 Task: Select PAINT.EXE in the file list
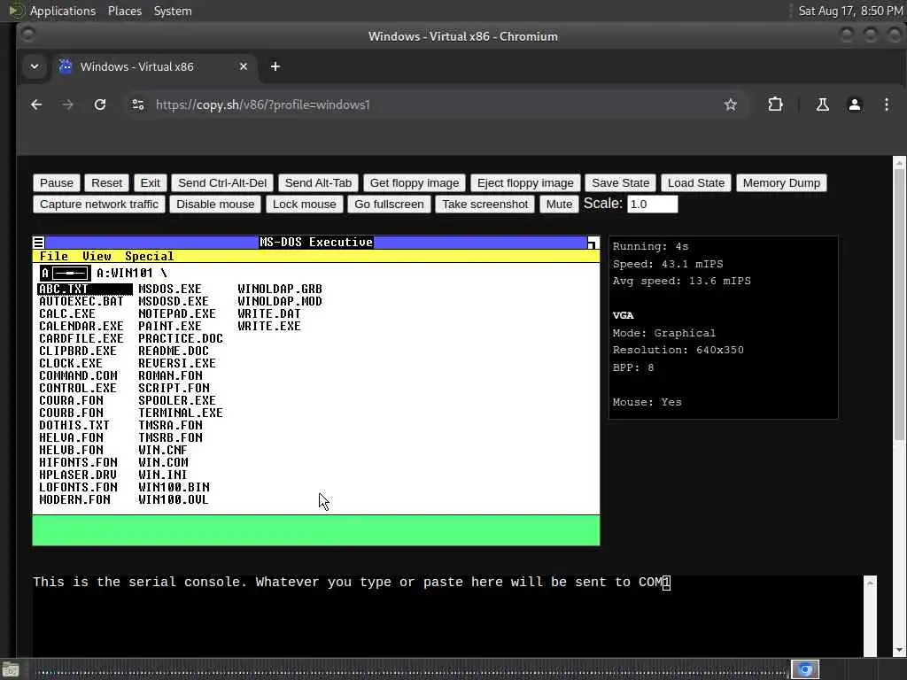[170, 326]
